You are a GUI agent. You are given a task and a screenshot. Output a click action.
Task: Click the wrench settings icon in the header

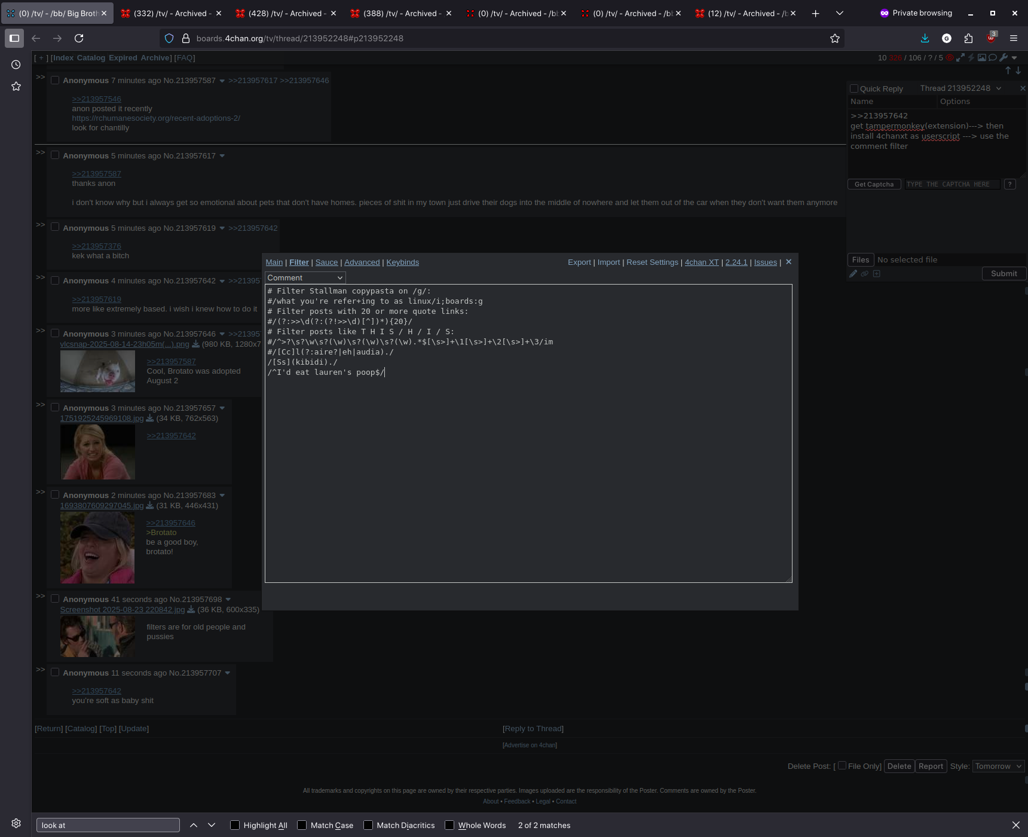click(1003, 58)
